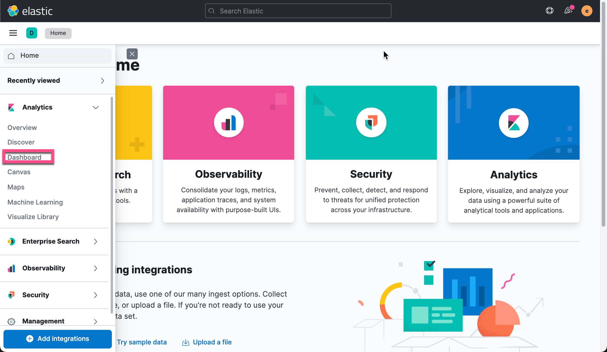Open the help menu lifebuoy icon
Screen dimensions: 607x352
(549, 11)
